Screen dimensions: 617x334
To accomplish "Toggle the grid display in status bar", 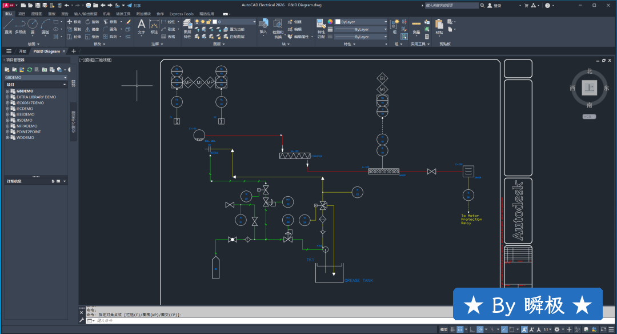I will (x=453, y=329).
